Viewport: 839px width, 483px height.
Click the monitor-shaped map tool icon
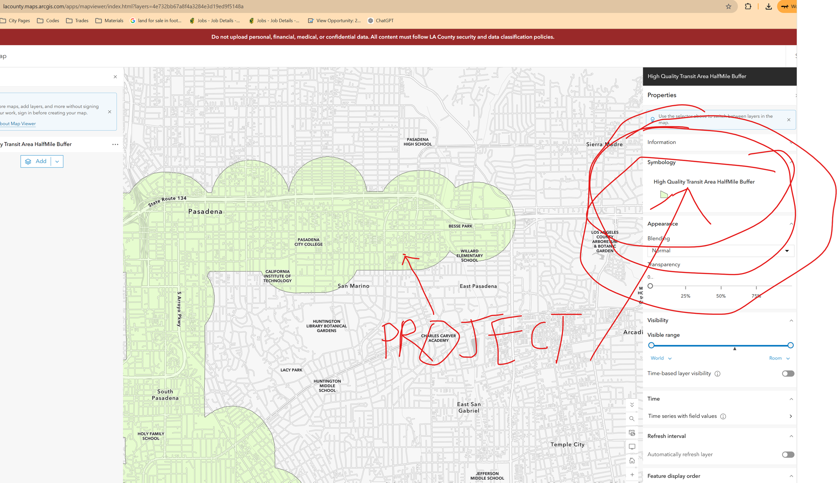point(632,447)
